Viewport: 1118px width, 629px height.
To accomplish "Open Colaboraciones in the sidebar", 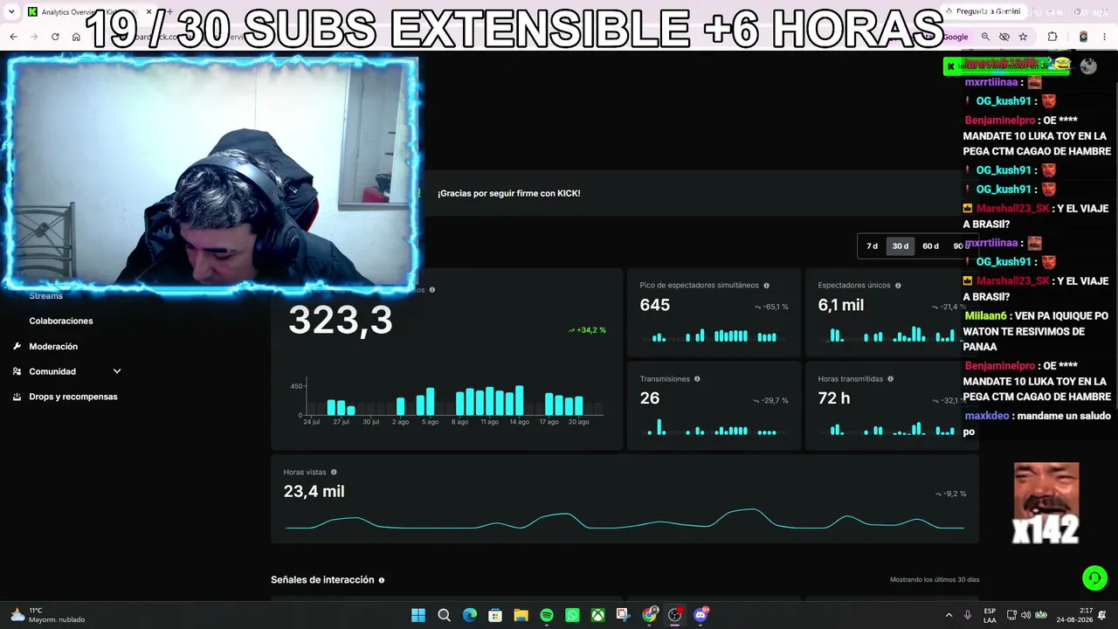I will (61, 321).
